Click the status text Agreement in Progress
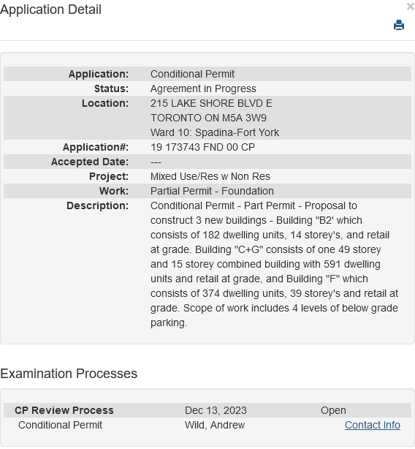This screenshot has height=449, width=415. tap(203, 88)
